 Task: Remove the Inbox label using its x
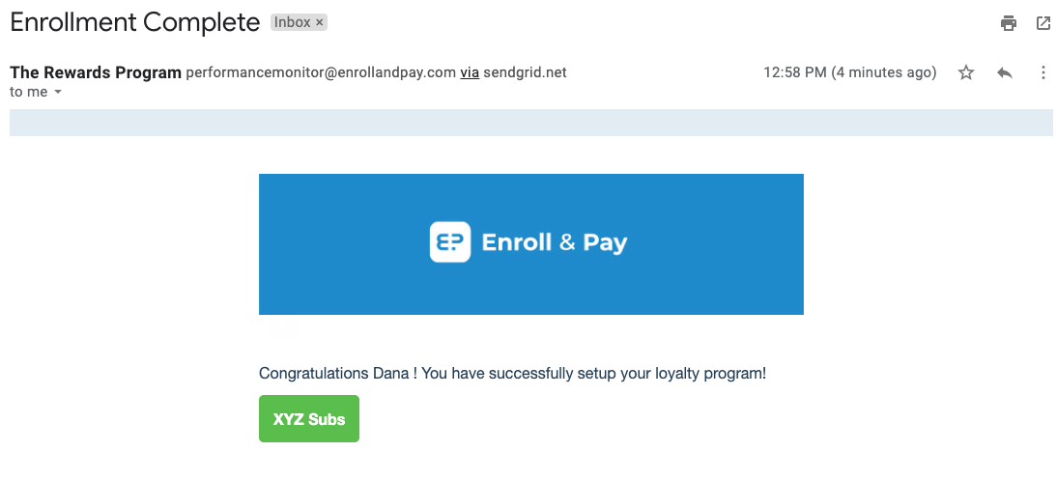(x=320, y=22)
